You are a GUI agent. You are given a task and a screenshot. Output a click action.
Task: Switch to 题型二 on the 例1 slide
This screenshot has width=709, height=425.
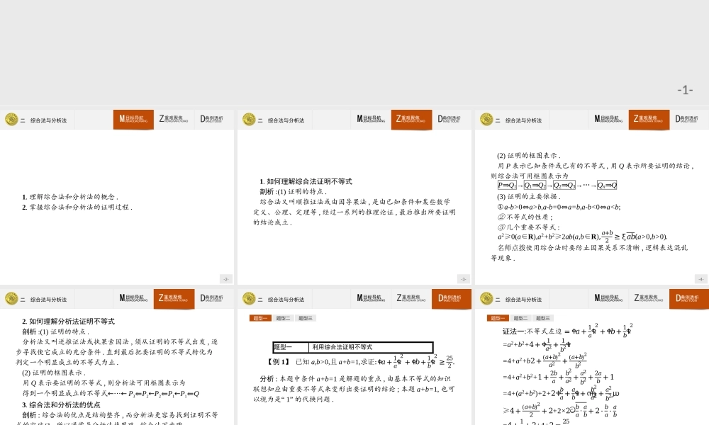coord(284,318)
